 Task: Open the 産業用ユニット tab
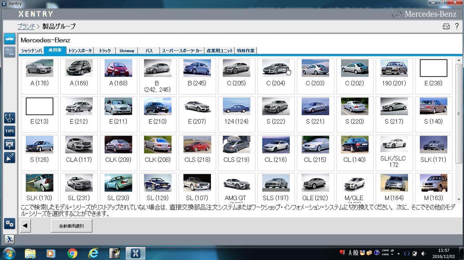(219, 51)
